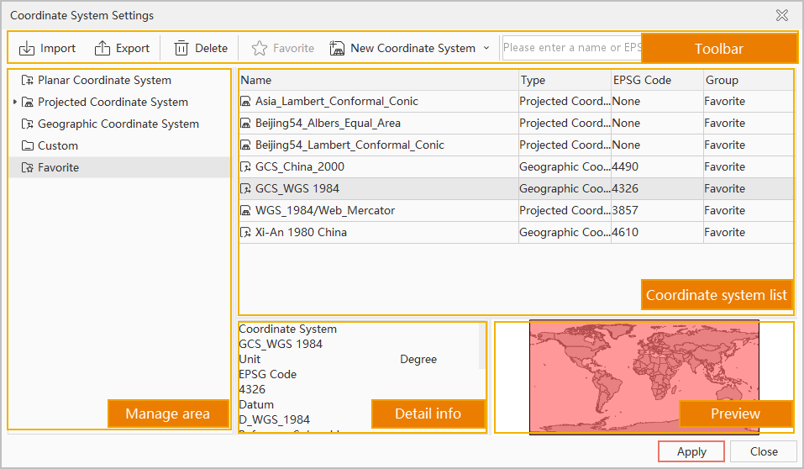The image size is (804, 469).
Task: Click the WGS_1984/Web_Mercator projected icon
Action: (x=246, y=211)
